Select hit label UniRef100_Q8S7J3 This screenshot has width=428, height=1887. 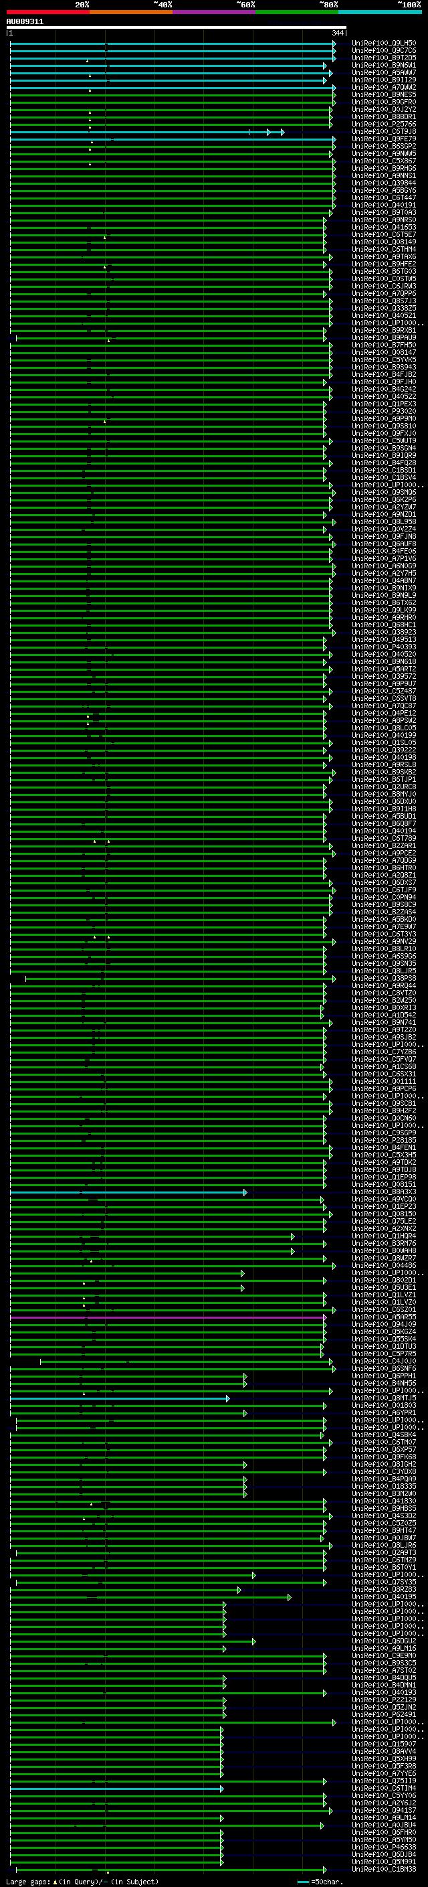point(384,301)
